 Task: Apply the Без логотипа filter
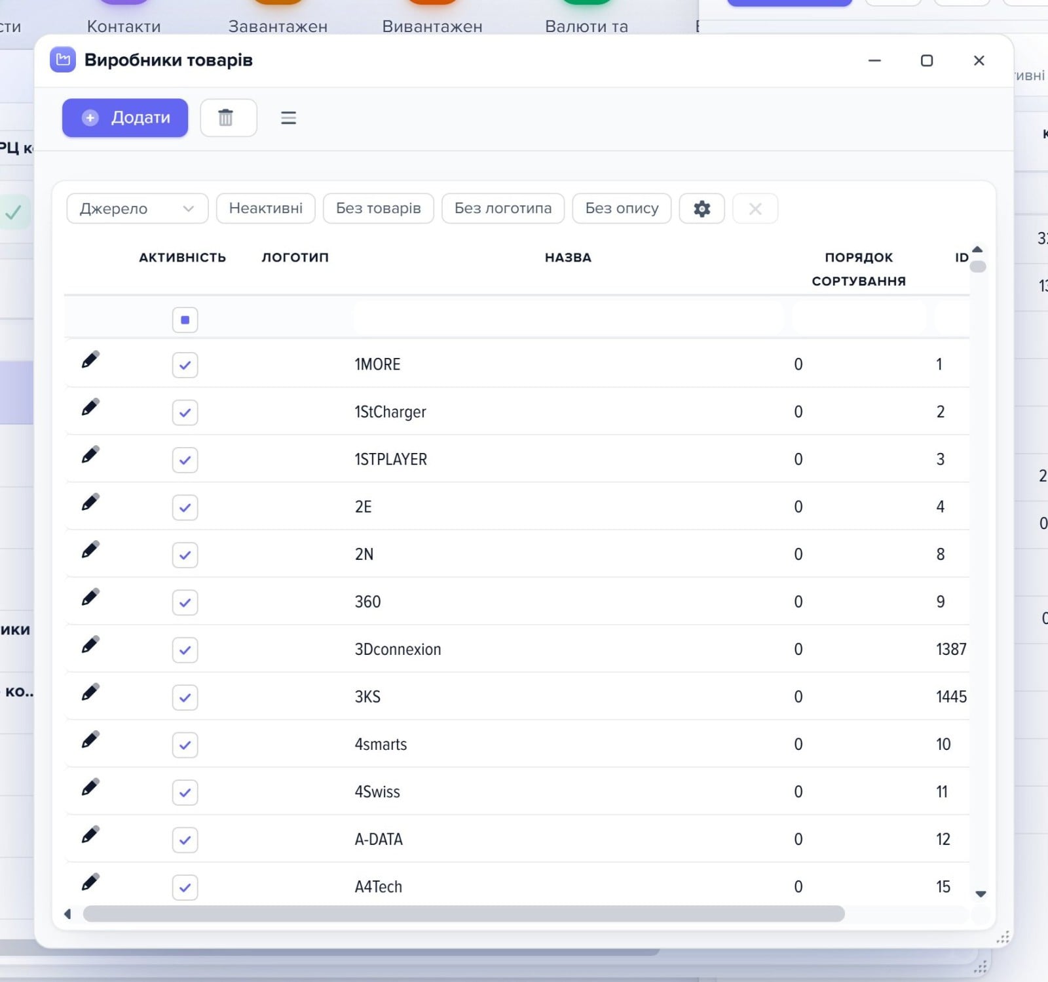(x=503, y=208)
